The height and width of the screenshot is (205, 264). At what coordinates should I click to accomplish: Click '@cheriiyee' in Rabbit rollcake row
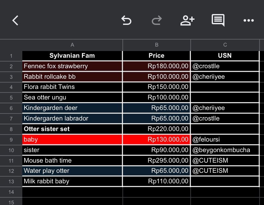pyautogui.click(x=225, y=77)
